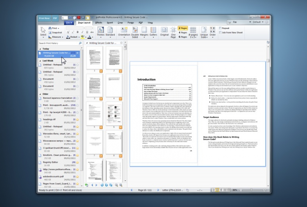Image resolution: width=307 pixels, height=207 pixels.
Task: Click the rotate left icon below thumbnails
Action: pyautogui.click(x=102, y=185)
